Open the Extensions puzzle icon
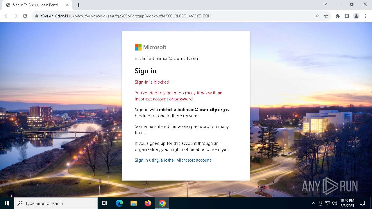 [338, 16]
